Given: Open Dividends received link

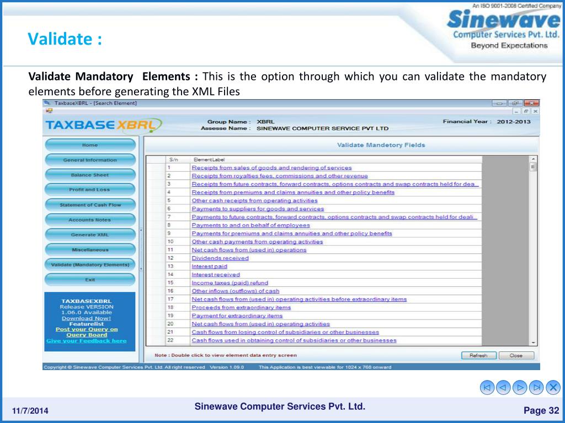Looking at the screenshot, I should [x=220, y=258].
